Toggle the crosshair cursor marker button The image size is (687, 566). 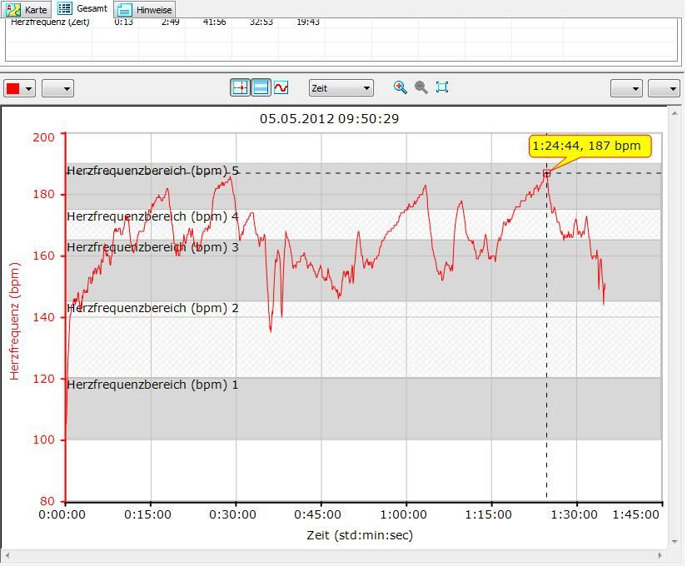point(240,87)
